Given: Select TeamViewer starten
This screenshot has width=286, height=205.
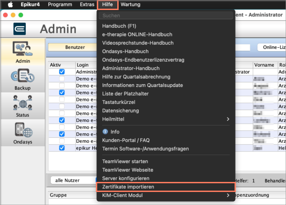Looking at the screenshot, I should coord(166,162).
